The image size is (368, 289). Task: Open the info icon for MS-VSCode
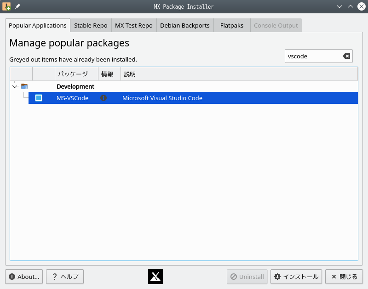[103, 98]
